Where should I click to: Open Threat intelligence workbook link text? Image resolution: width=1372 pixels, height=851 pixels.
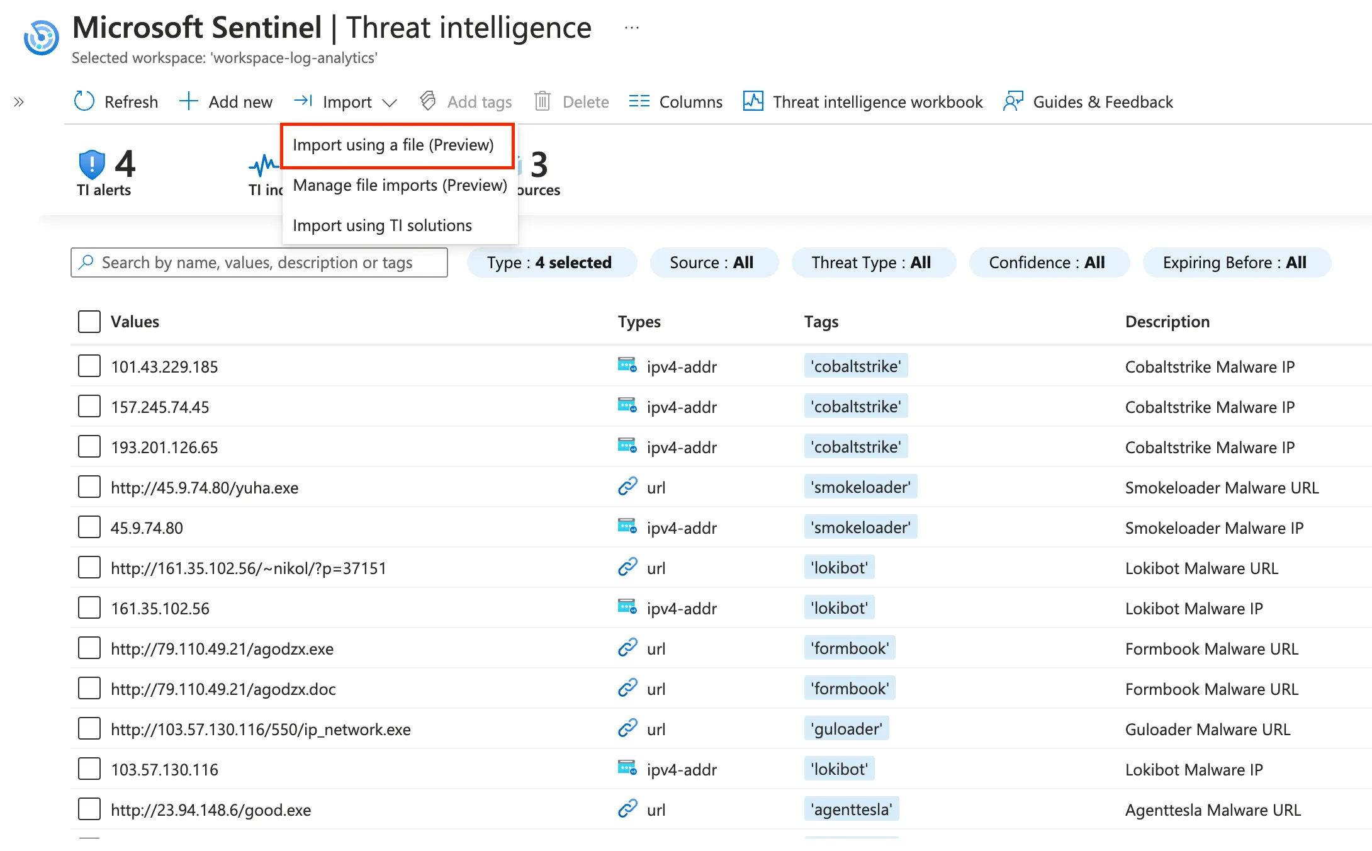pyautogui.click(x=877, y=101)
